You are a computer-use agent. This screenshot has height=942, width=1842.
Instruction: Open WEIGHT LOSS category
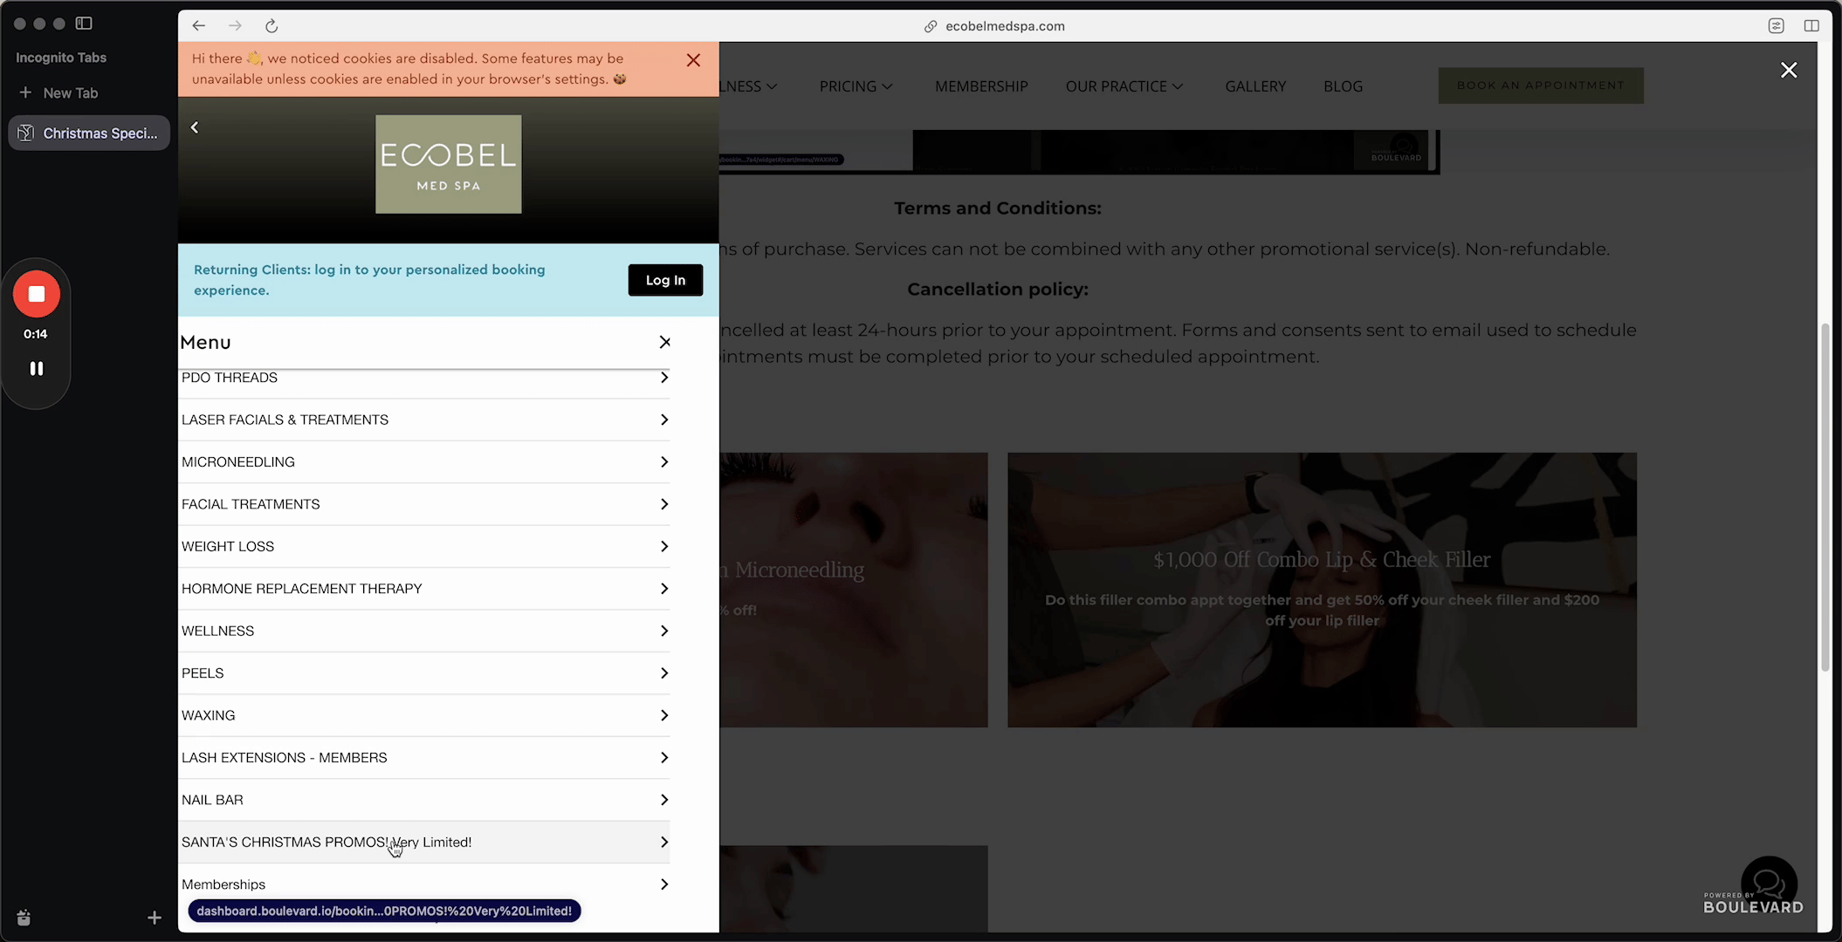(424, 547)
